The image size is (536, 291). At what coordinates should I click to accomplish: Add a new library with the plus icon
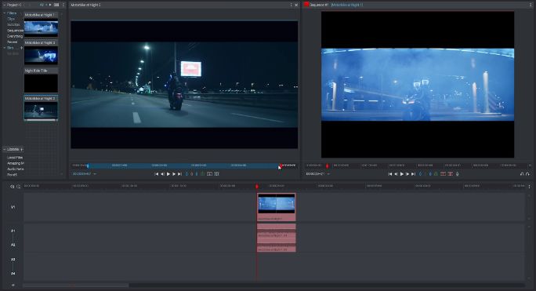[x=21, y=149]
